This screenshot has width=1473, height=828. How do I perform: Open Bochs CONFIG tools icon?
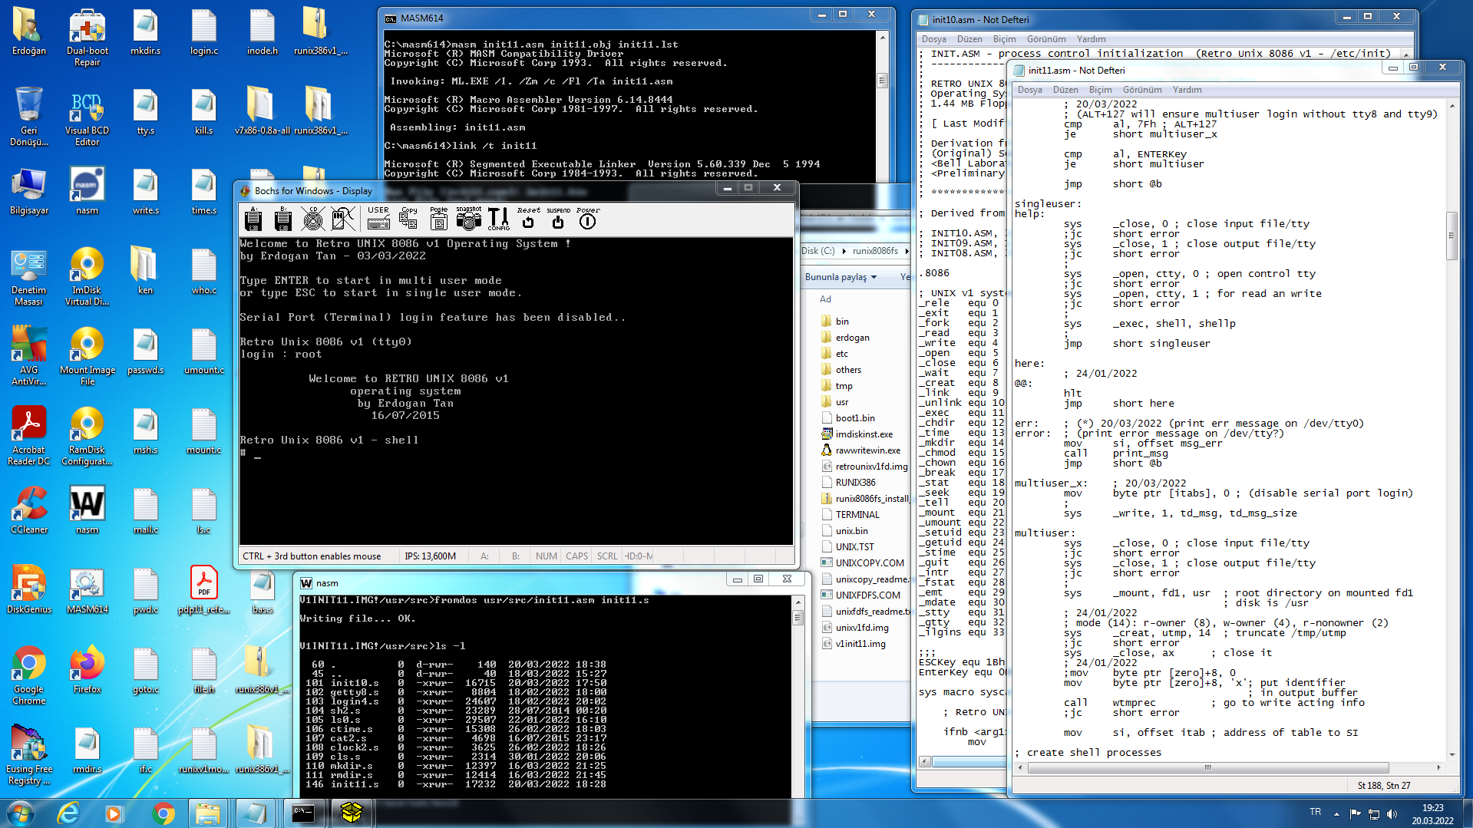point(498,219)
